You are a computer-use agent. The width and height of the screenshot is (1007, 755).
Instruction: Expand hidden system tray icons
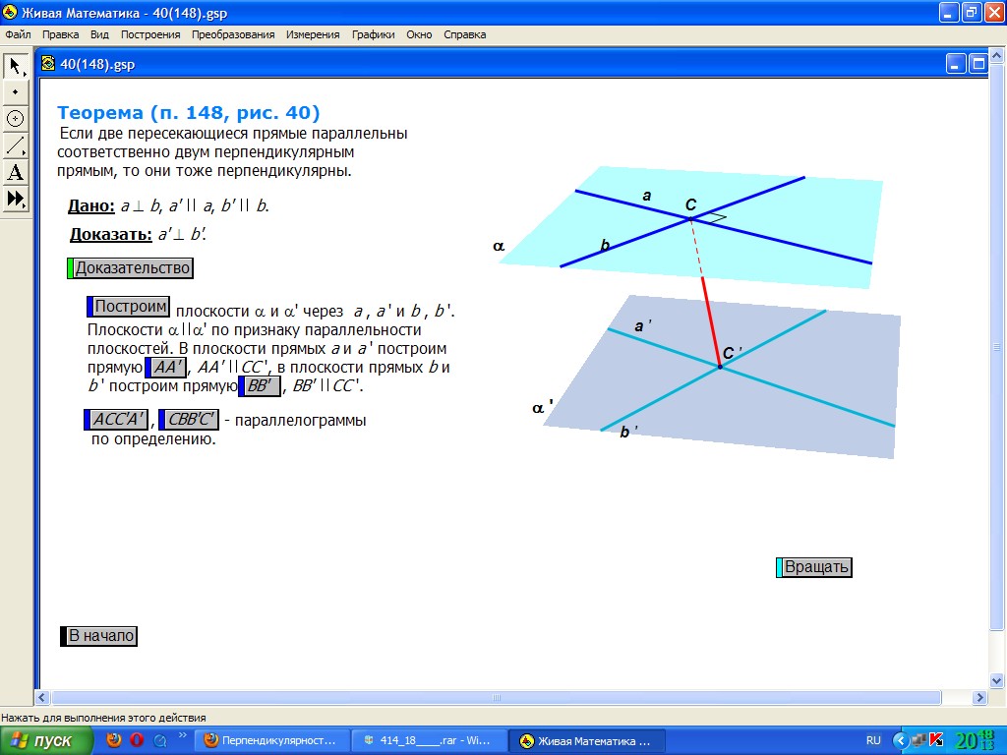click(899, 740)
